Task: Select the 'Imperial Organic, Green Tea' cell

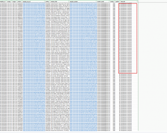Action: coord(60,46)
